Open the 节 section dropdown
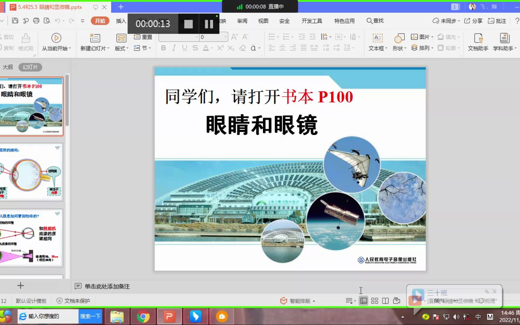520x325 pixels. (x=142, y=48)
